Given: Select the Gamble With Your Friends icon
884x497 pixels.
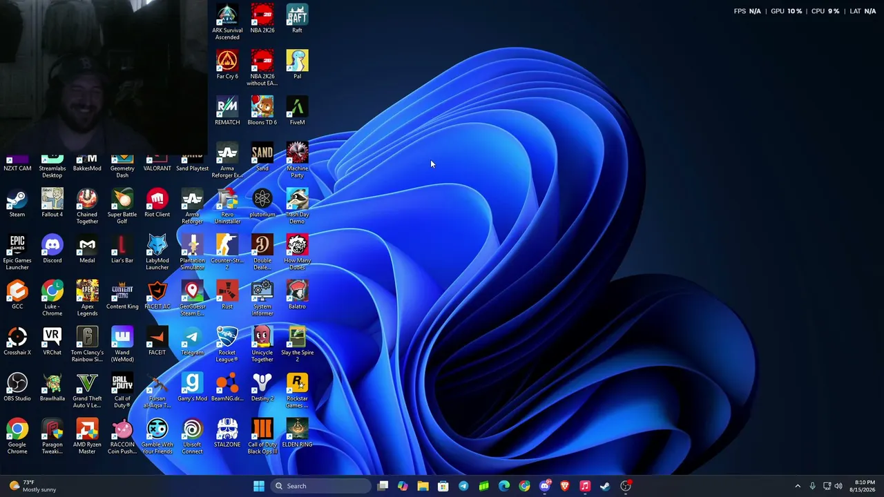Looking at the screenshot, I should 157,436.
